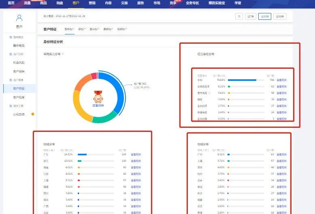Switch to the 新客户 tab
This screenshot has width=315, height=214.
[82, 29]
